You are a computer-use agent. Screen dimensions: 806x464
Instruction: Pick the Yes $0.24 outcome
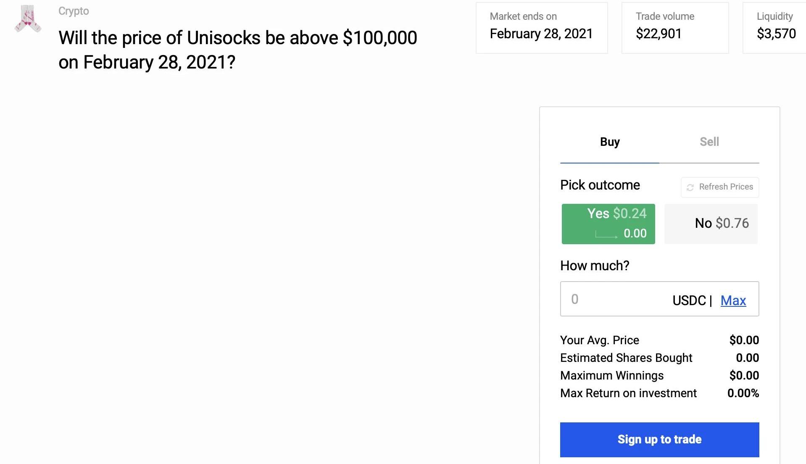pos(608,224)
